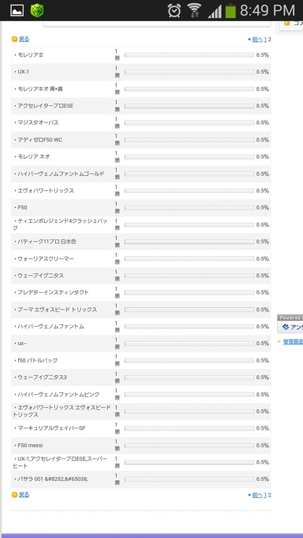The image size is (303, 538).
Task: Click the orange back arrow icon at top
Action: 15,39
